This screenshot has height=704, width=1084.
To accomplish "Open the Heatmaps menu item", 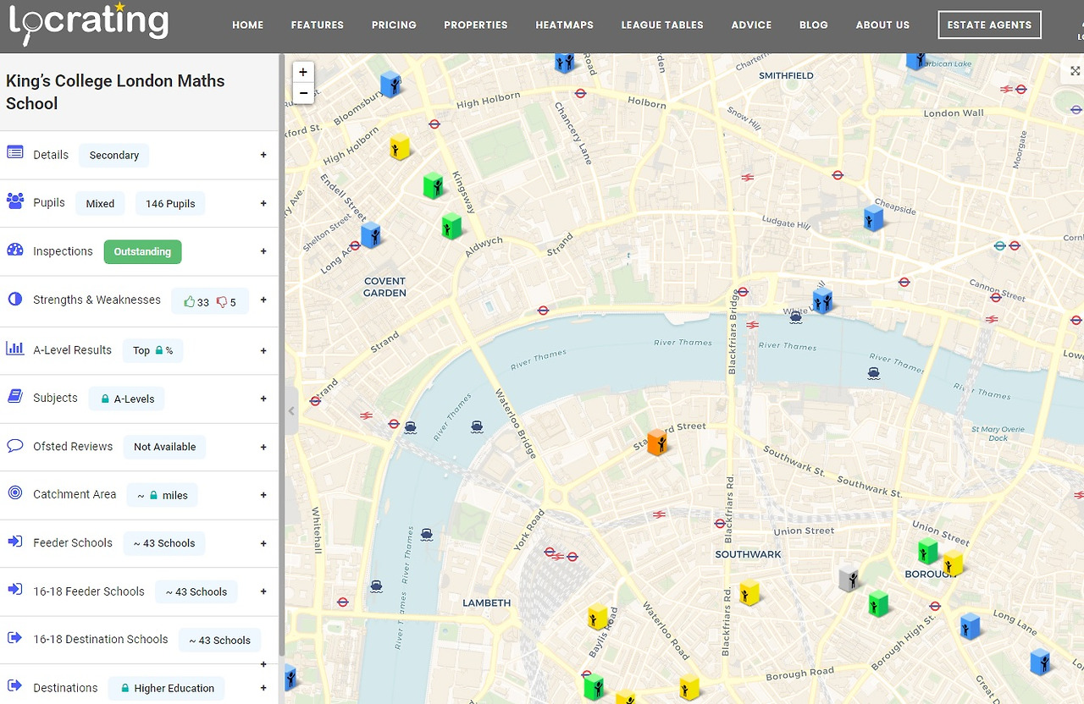I will 565,25.
